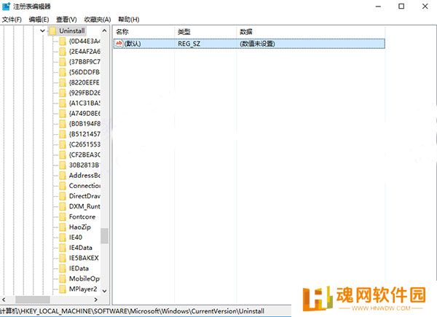Click folder icon of DXM_Runtime key
This screenshot has height=317, width=437.
(63, 206)
